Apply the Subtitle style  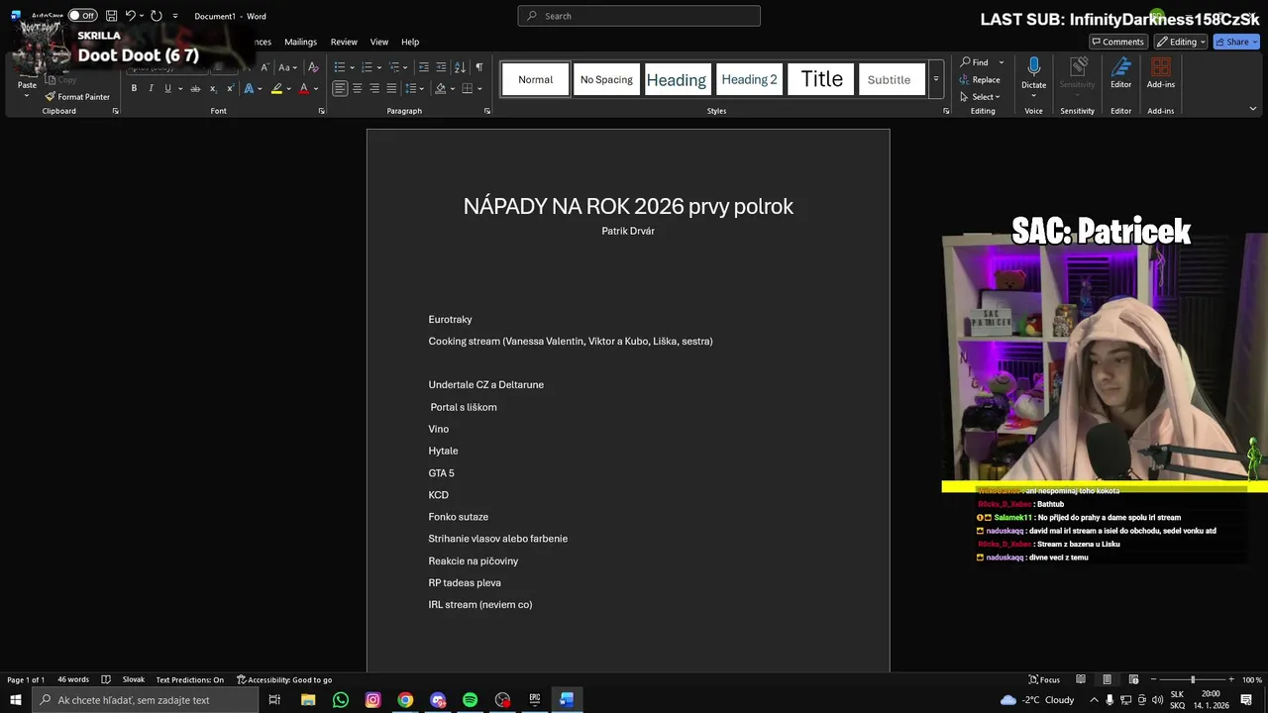[890, 79]
